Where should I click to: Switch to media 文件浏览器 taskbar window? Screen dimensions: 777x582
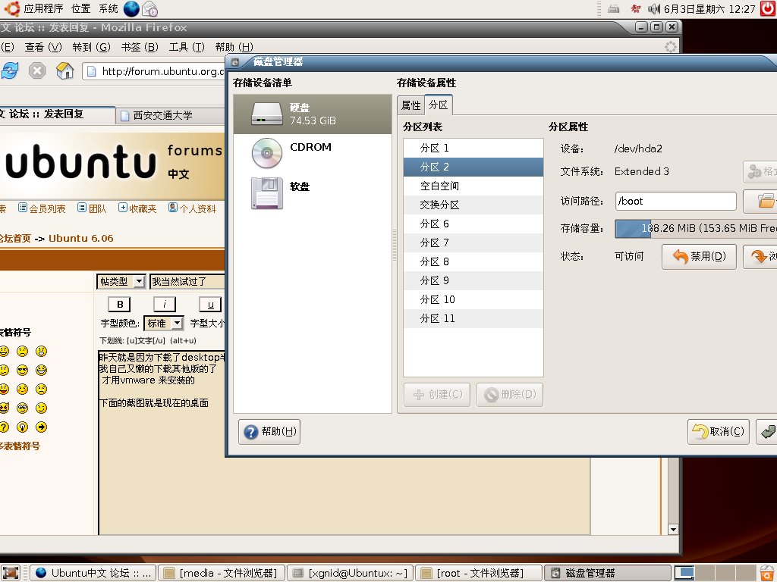tap(222, 573)
